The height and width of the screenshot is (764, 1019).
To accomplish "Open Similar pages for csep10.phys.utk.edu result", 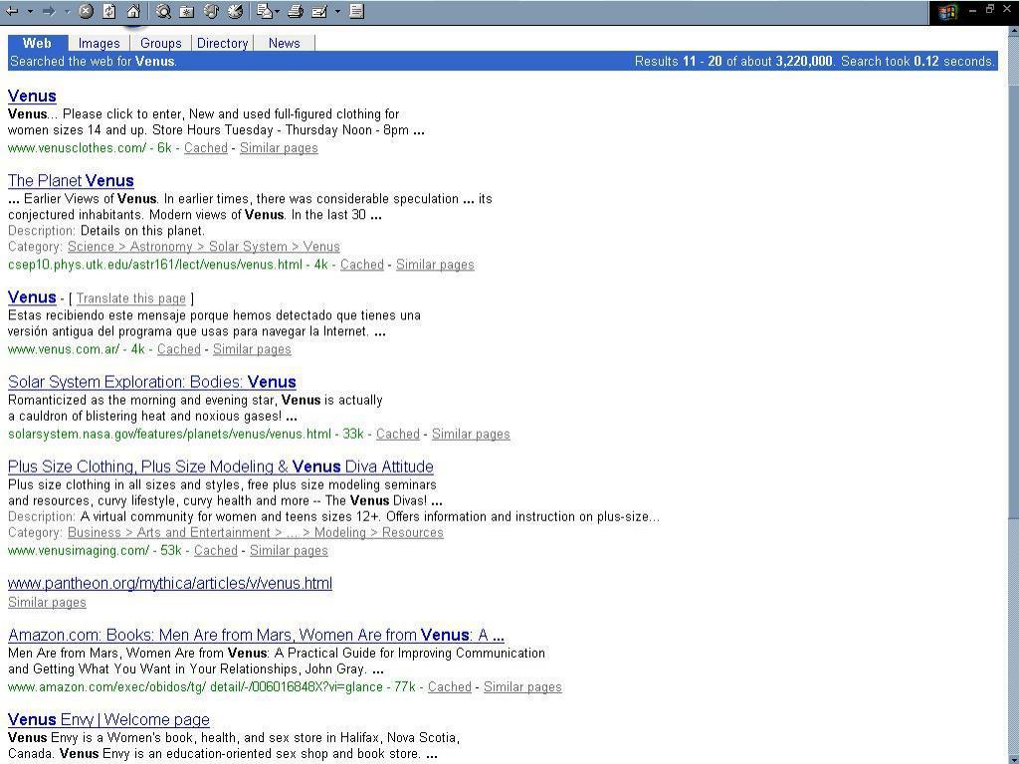I will [x=435, y=265].
